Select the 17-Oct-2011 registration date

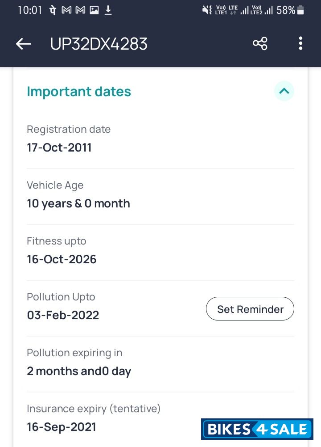(59, 148)
